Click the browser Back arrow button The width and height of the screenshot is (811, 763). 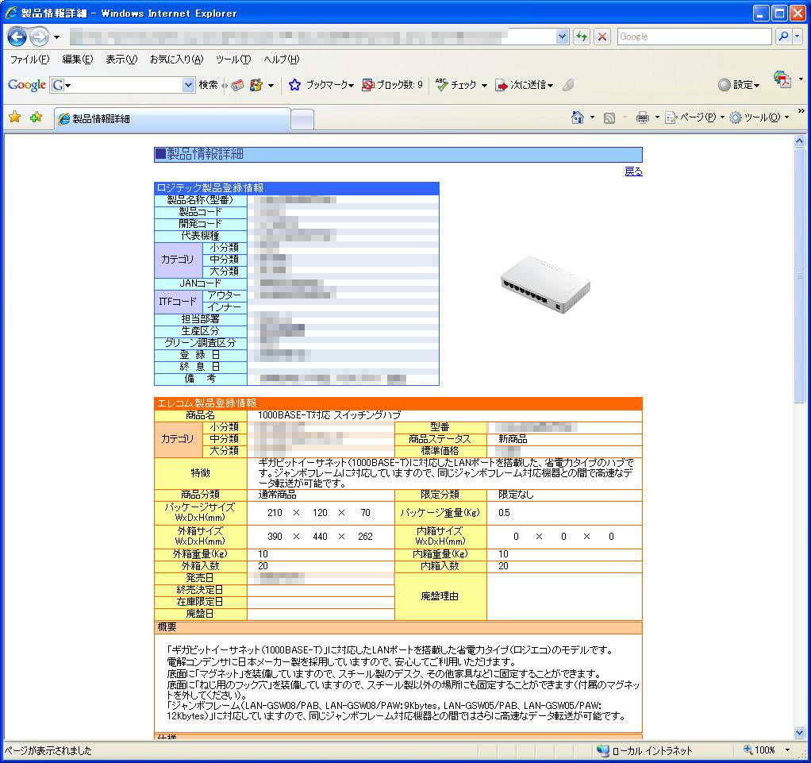(x=17, y=37)
